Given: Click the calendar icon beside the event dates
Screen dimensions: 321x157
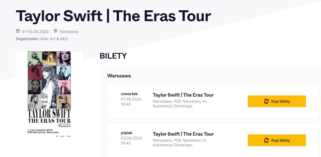Looking at the screenshot, I should [x=18, y=31].
